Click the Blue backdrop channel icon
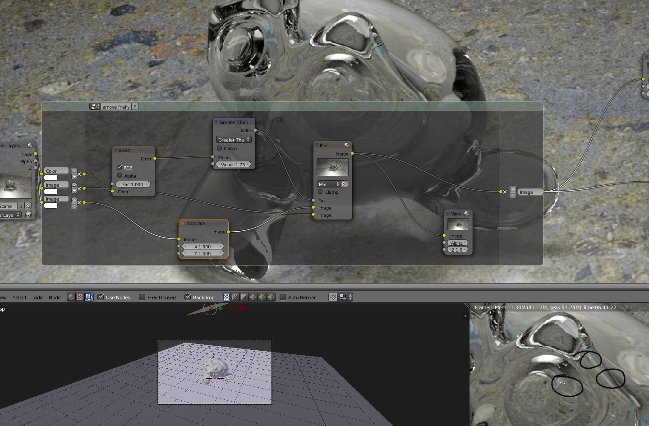 point(271,297)
